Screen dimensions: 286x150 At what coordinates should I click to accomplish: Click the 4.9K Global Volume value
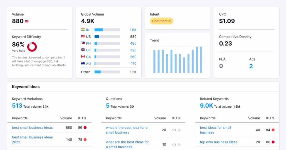coord(87,21)
